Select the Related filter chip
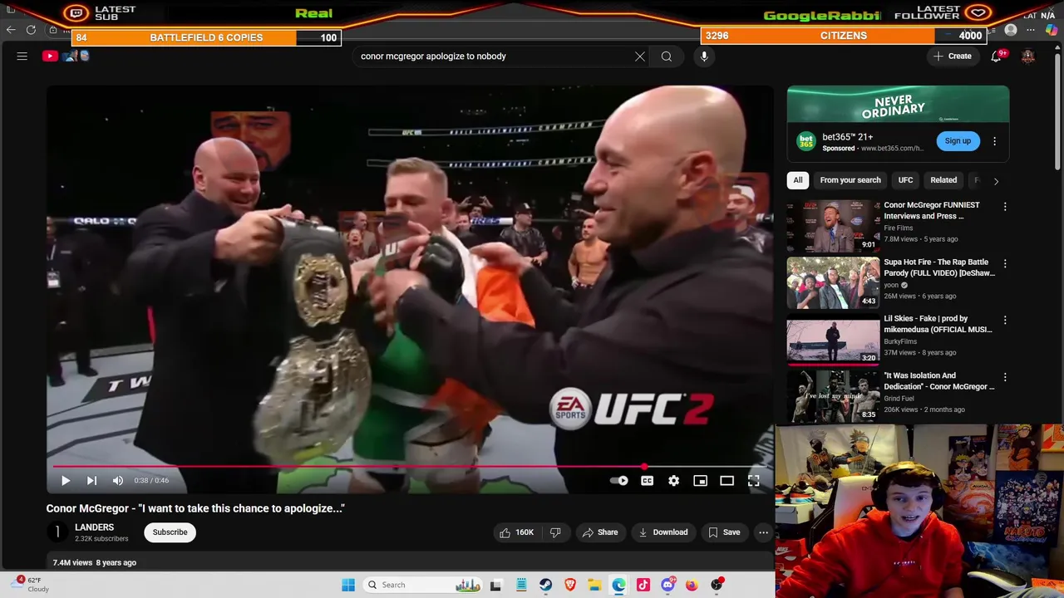 click(943, 180)
